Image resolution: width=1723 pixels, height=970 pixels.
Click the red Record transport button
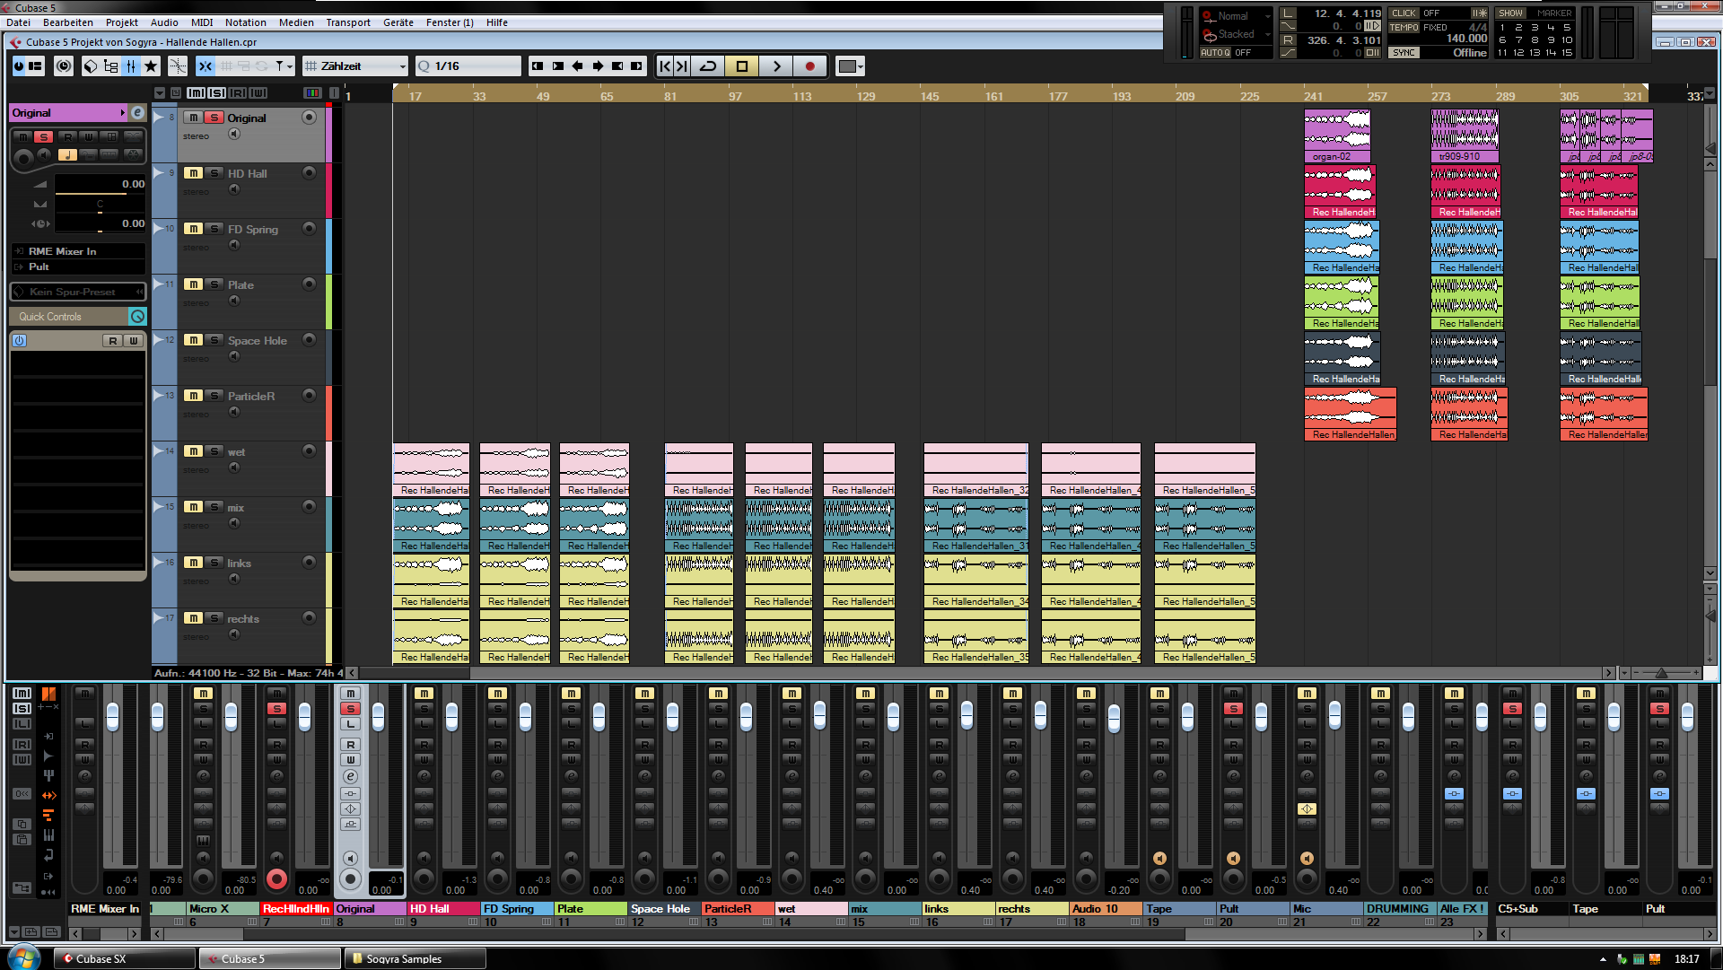810,66
